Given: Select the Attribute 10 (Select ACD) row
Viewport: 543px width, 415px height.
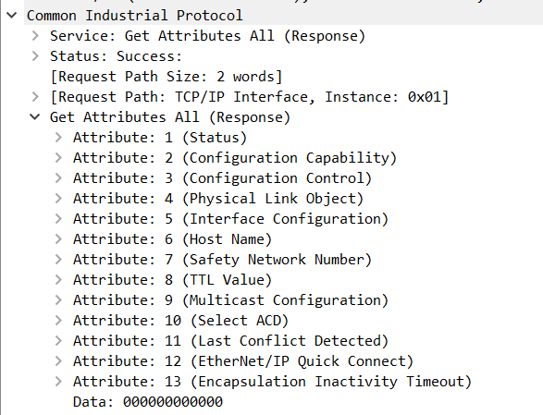Looking at the screenshot, I should (180, 321).
